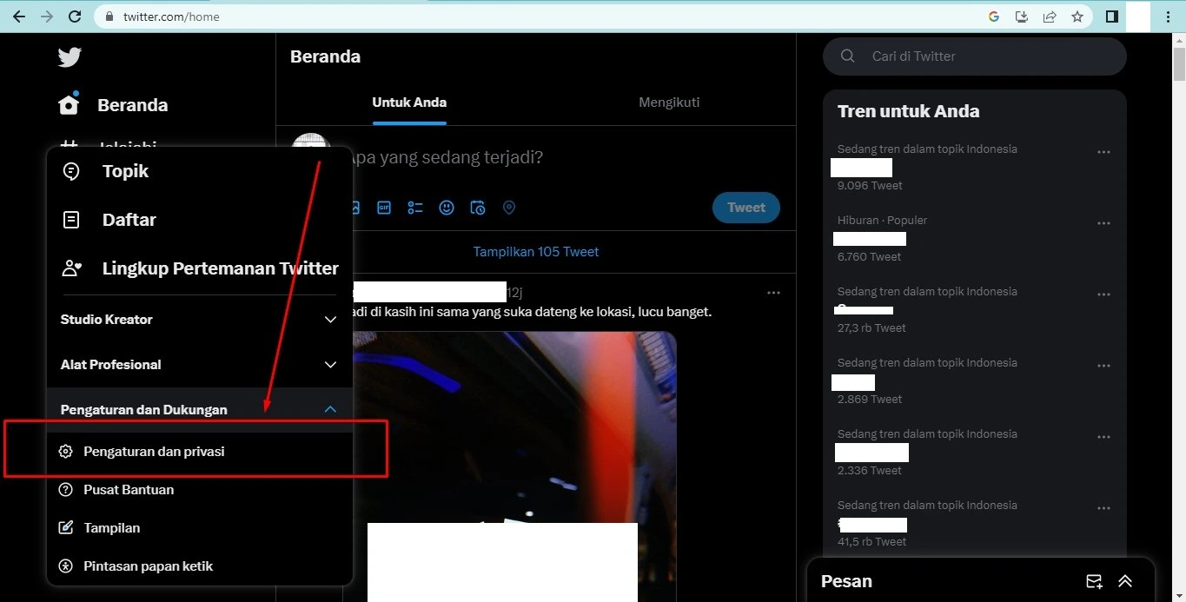Image resolution: width=1186 pixels, height=602 pixels.
Task: Click the Cari di Twitter search box
Action: [975, 56]
